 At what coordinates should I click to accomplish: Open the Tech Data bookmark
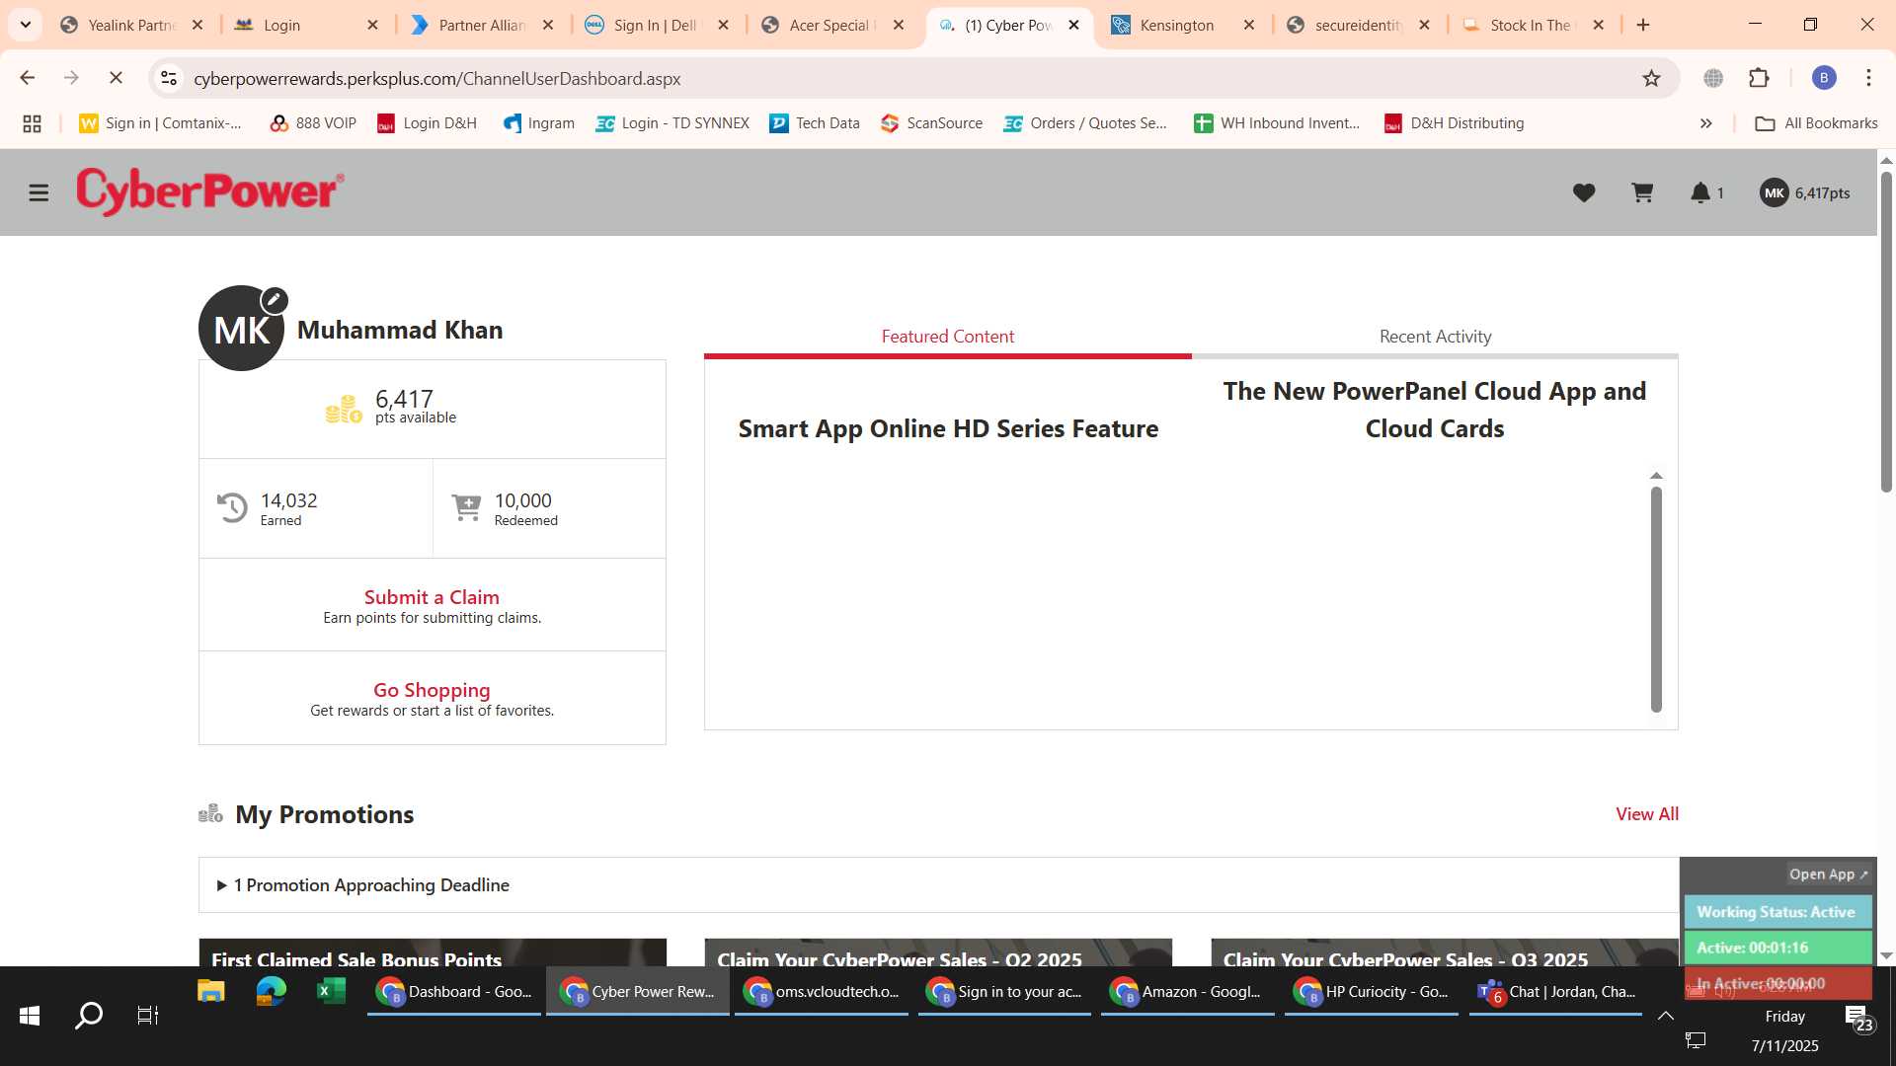815,123
